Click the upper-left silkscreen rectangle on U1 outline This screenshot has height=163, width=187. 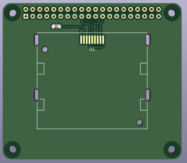[x=41, y=69]
